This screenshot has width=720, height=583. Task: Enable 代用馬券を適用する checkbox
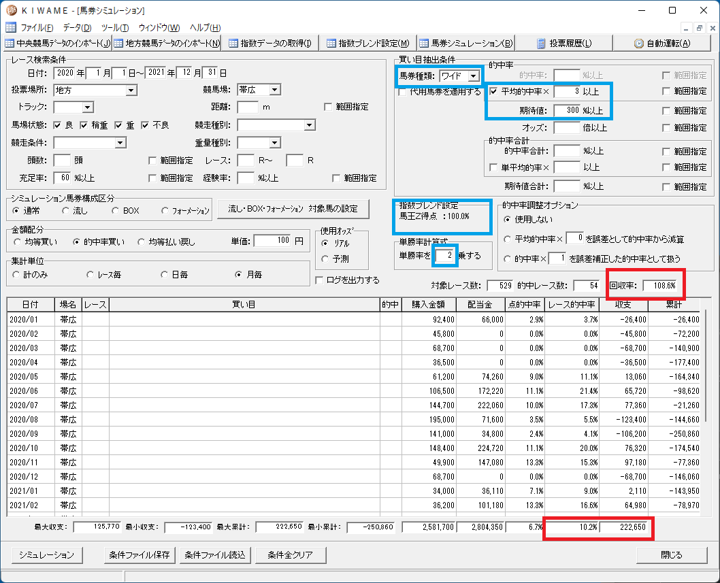coord(402,92)
